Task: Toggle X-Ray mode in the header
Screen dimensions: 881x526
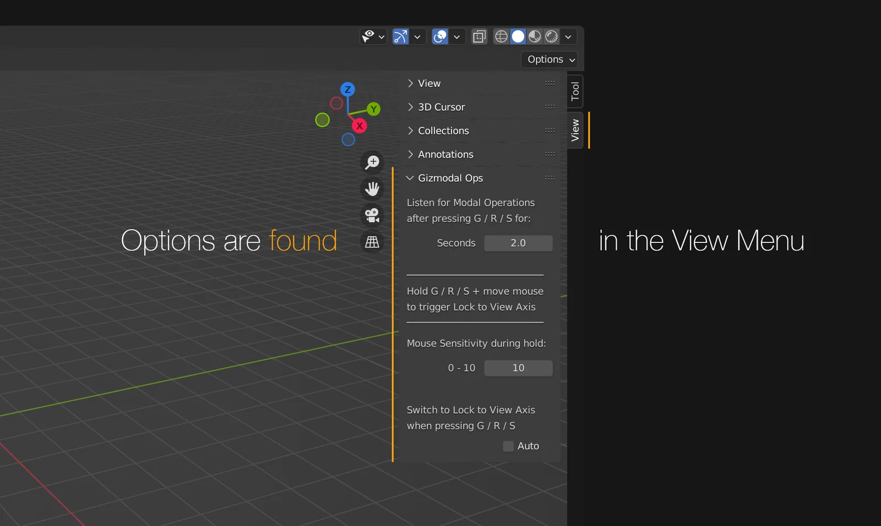Action: pos(478,36)
